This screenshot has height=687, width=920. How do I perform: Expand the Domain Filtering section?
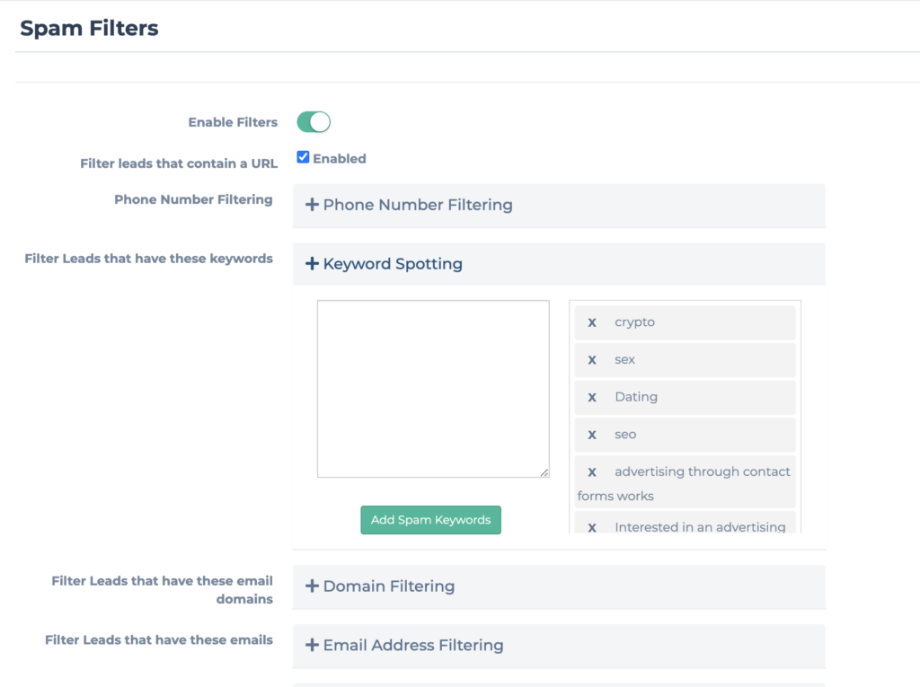click(x=388, y=586)
